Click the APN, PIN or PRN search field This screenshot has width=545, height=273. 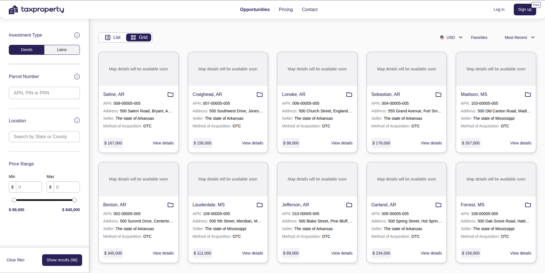click(44, 93)
